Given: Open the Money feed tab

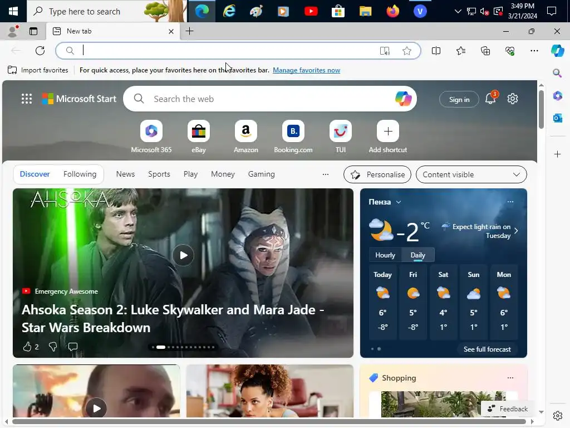Looking at the screenshot, I should [223, 174].
